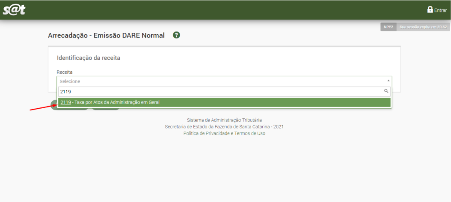Open the Termos de Uso link
The height and width of the screenshot is (202, 451).
pyautogui.click(x=249, y=133)
